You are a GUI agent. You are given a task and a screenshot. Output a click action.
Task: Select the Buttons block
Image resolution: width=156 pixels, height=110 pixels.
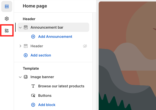click(45, 96)
